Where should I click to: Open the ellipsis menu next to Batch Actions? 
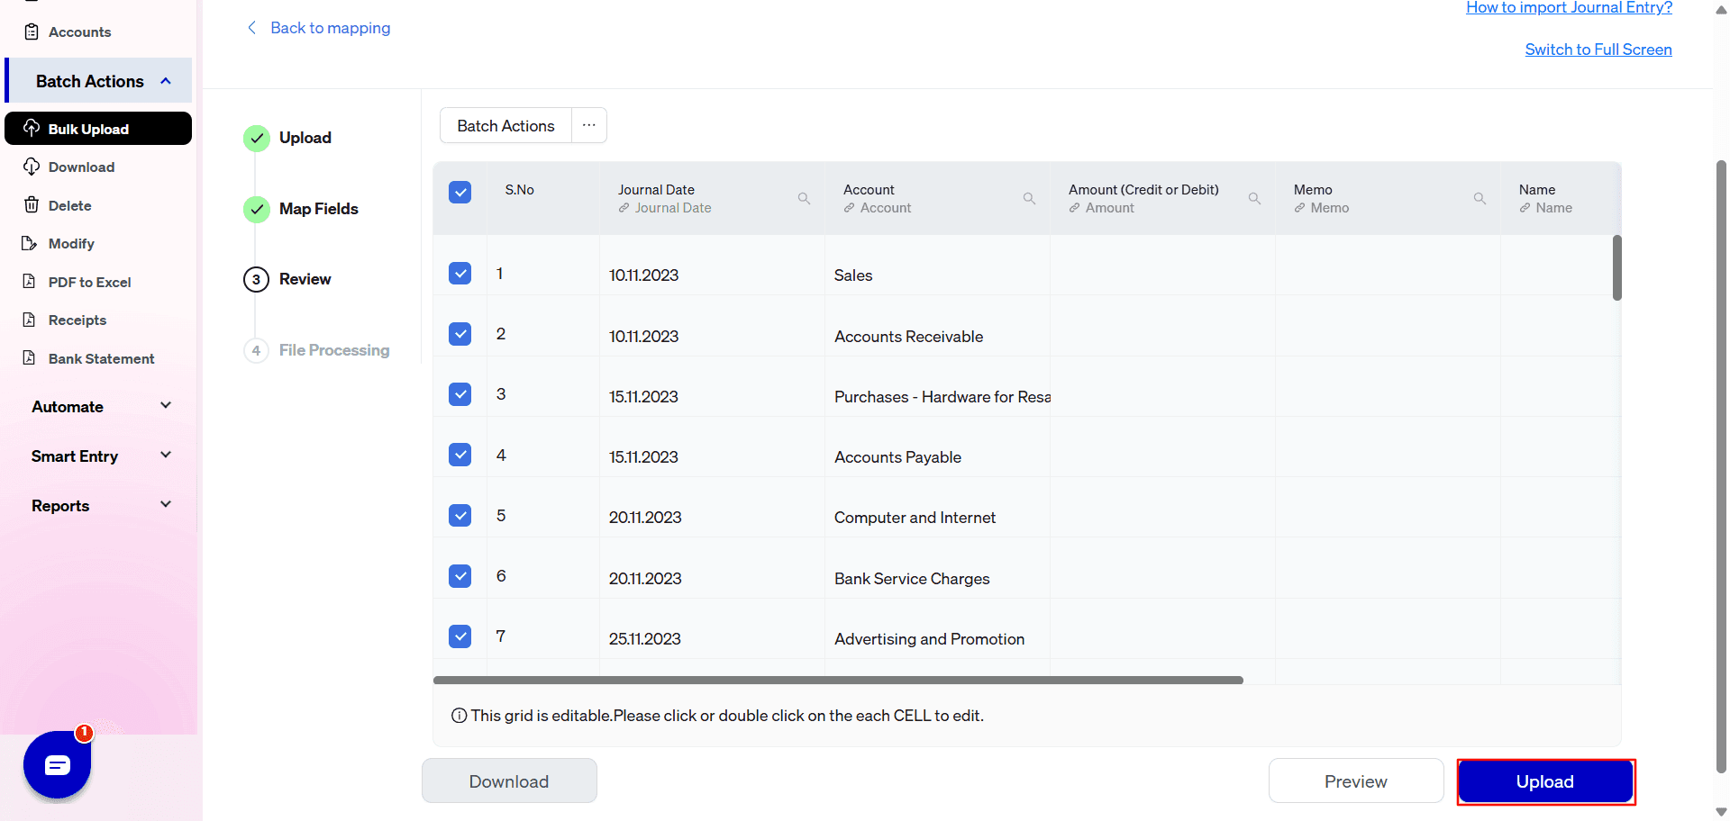point(588,125)
